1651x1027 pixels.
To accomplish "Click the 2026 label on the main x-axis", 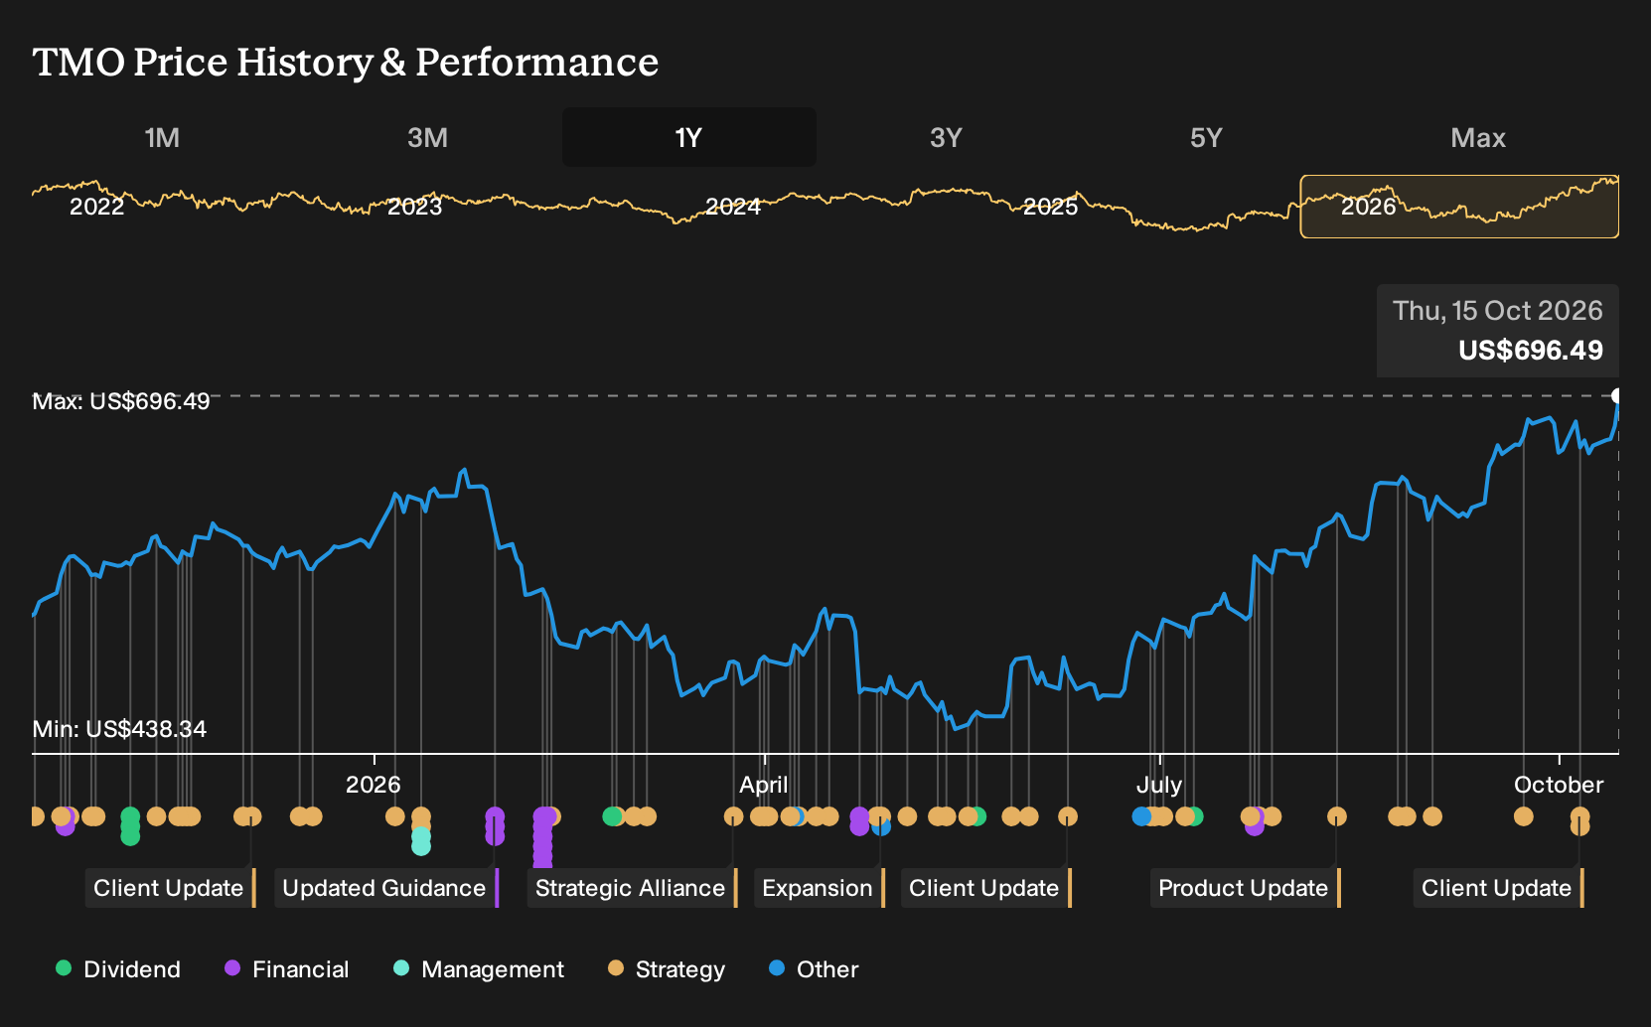I will (373, 785).
